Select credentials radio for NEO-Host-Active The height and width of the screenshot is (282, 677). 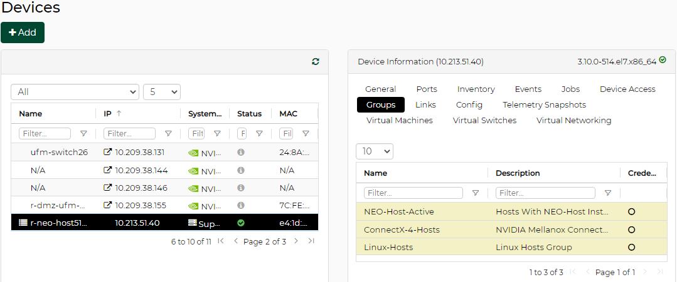631,211
